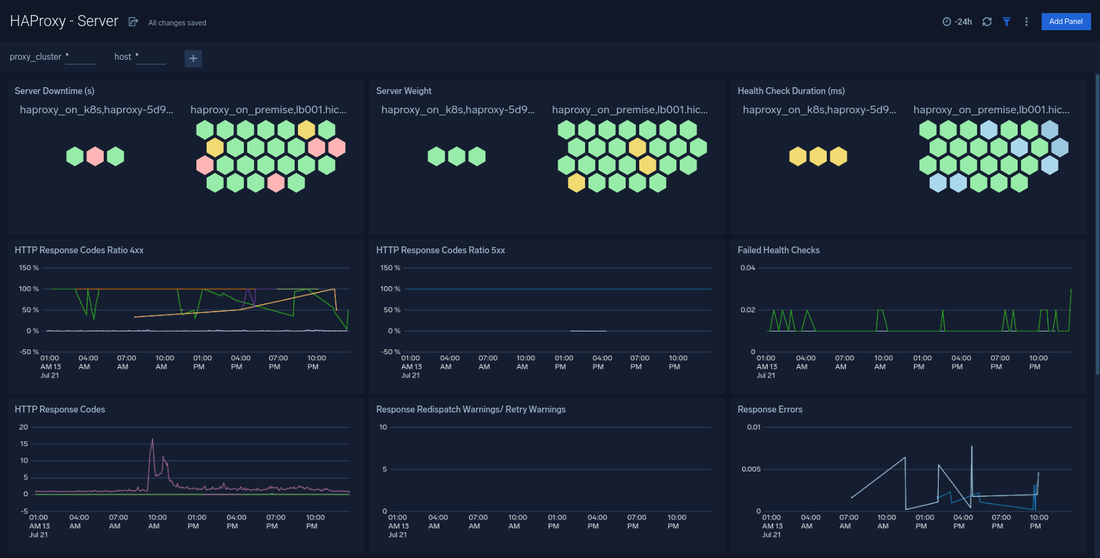
Task: Click the haproxy_on_premise label in Server Weight panel
Action: [x=629, y=110]
